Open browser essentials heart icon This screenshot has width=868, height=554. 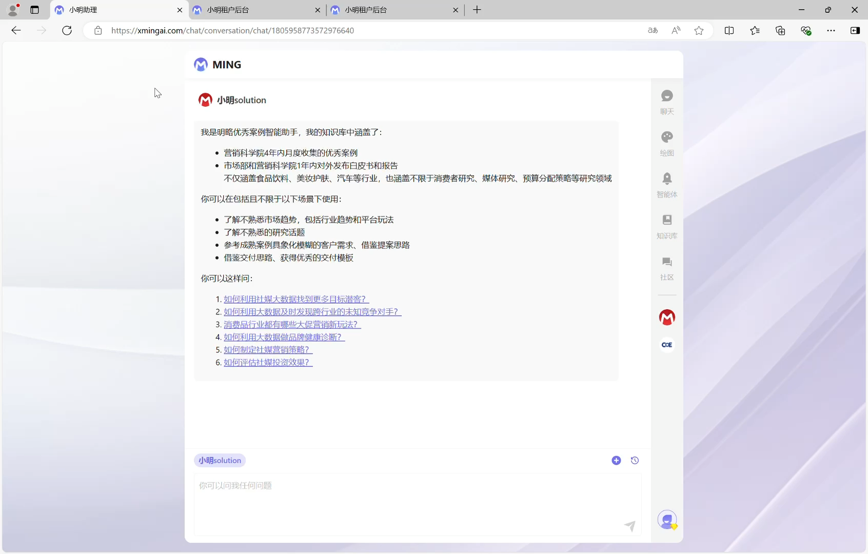pos(806,31)
